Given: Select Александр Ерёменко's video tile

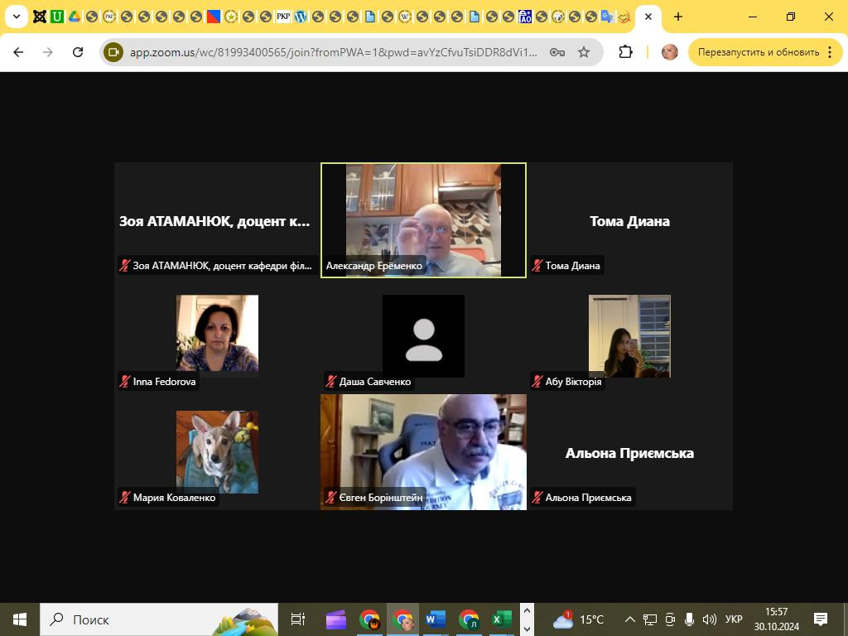Looking at the screenshot, I should tap(423, 220).
